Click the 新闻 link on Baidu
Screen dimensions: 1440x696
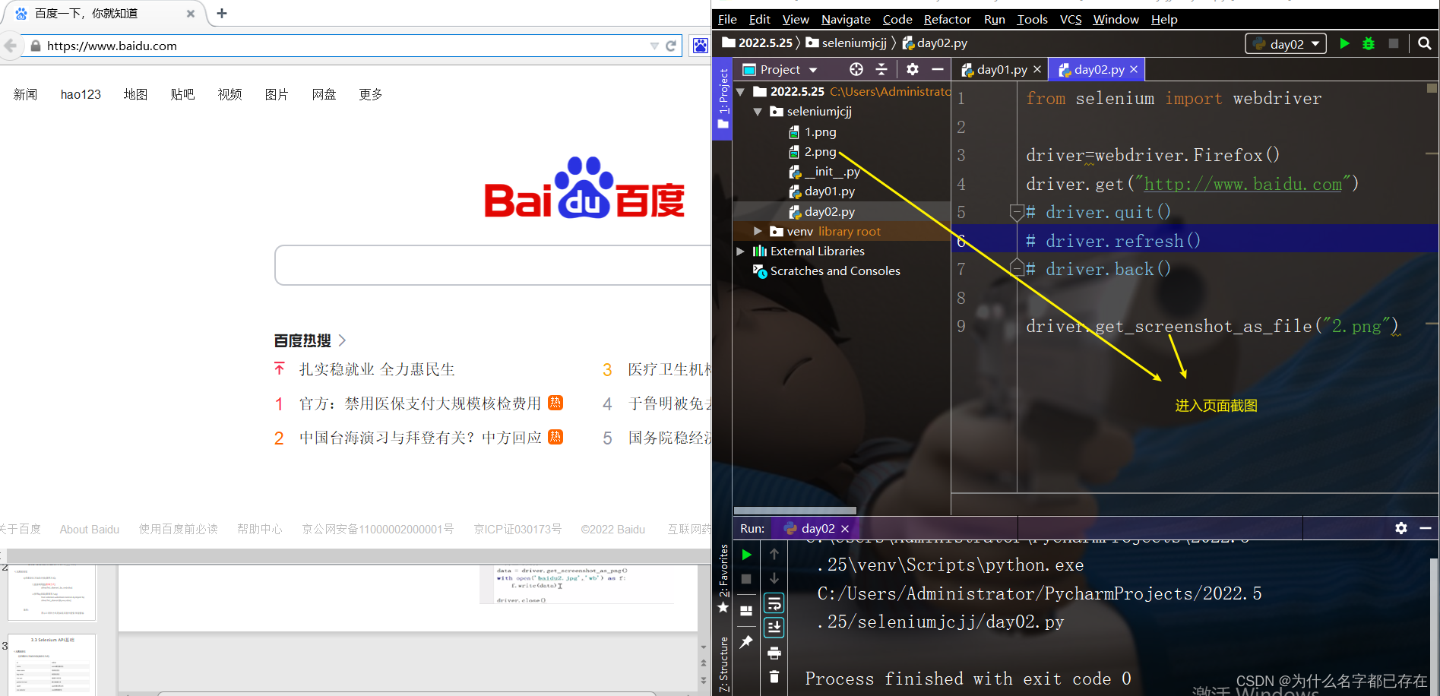tap(25, 94)
